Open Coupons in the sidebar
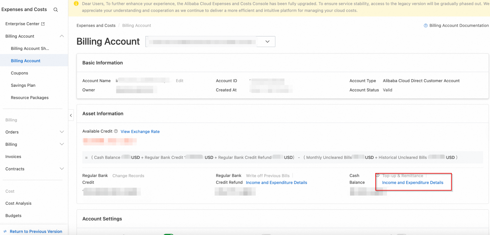The height and width of the screenshot is (235, 490). pos(20,73)
